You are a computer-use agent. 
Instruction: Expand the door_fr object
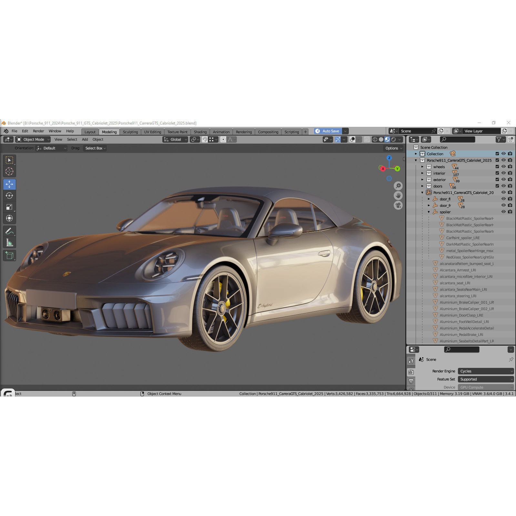[x=429, y=206]
